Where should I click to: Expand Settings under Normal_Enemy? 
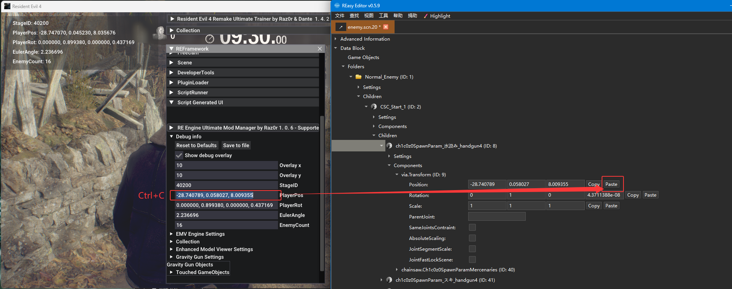click(359, 87)
